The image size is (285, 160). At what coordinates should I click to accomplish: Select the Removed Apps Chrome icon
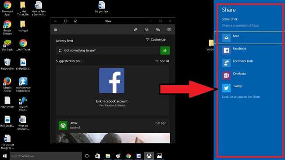(7, 8)
